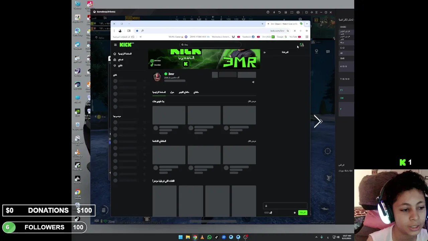Open TikTok from the taskbar

tap(216, 237)
